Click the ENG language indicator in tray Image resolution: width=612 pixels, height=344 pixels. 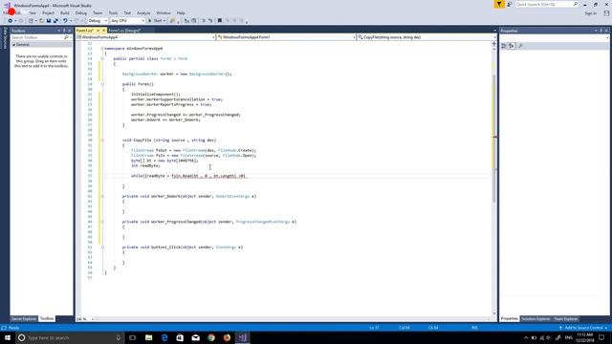[569, 337]
